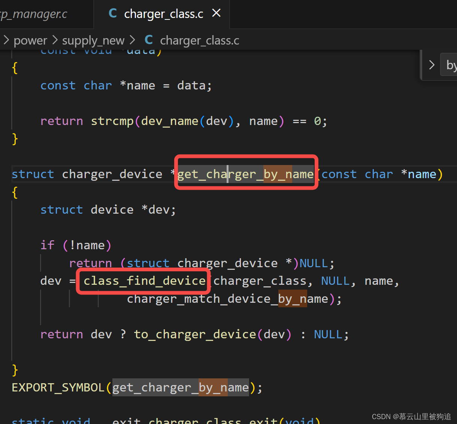Expand the chevron between power and supply_new

pos(54,39)
